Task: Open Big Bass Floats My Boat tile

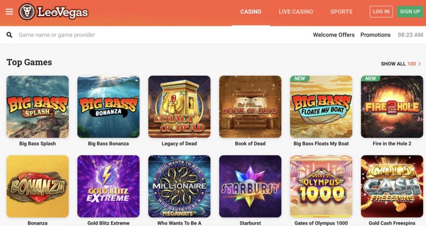Action: coord(321,107)
